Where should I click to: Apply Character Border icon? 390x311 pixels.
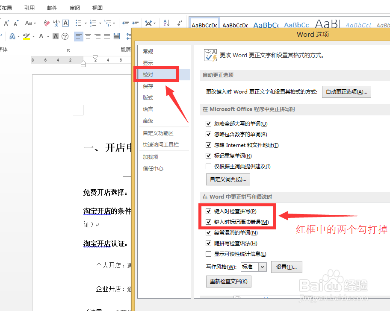tap(65, 23)
